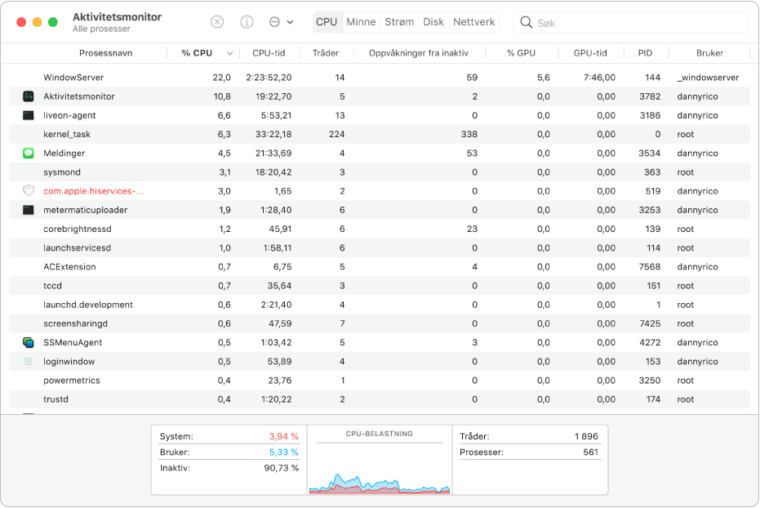Sort by the PID column header
The height and width of the screenshot is (508, 760).
[645, 53]
